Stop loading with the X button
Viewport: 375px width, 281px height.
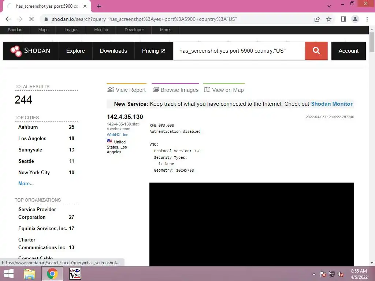pos(31,19)
